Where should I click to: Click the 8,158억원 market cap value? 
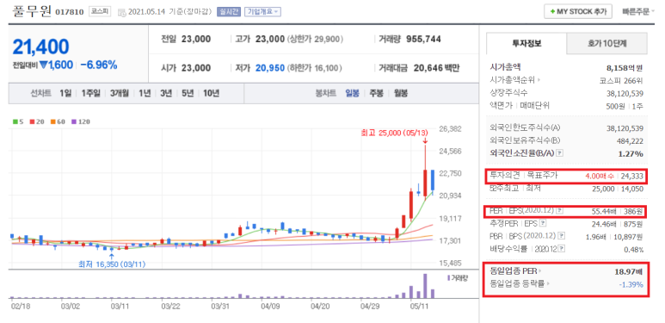(625, 67)
